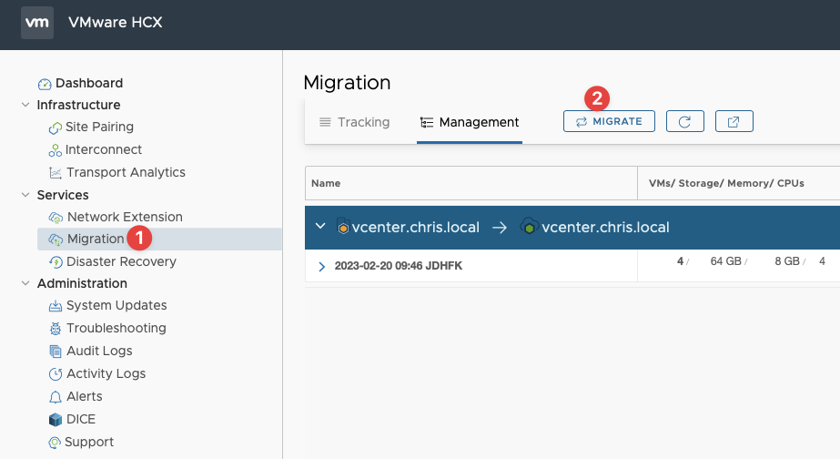
Task: Open Site Pairing in the sidebar
Action: pos(99,127)
